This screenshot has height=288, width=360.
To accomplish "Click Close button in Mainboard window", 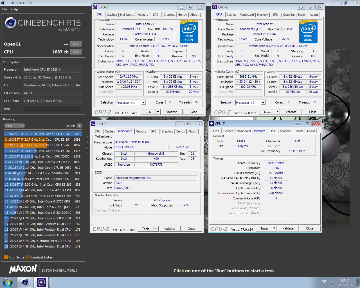I will click(x=191, y=229).
